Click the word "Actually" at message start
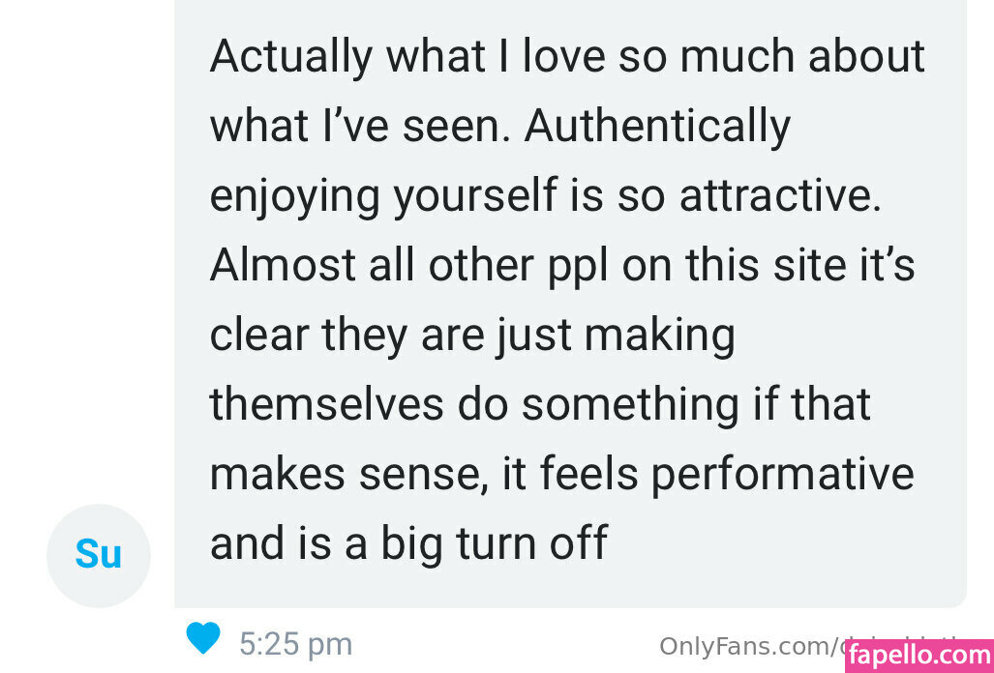The height and width of the screenshot is (673, 994). click(290, 57)
